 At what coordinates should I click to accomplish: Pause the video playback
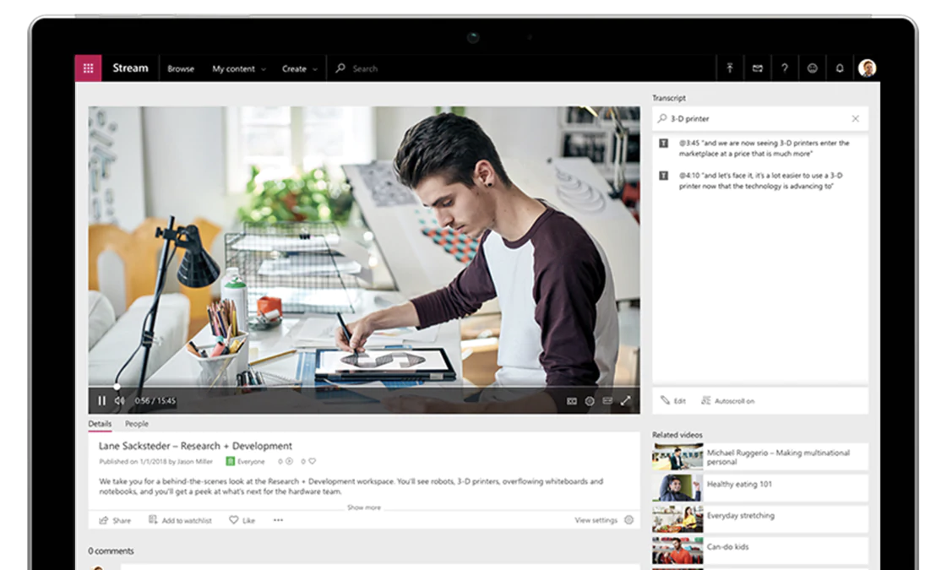[101, 401]
